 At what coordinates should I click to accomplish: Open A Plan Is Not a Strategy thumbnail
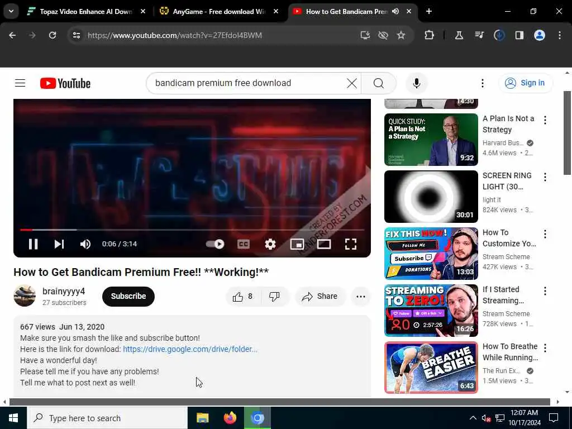(431, 139)
